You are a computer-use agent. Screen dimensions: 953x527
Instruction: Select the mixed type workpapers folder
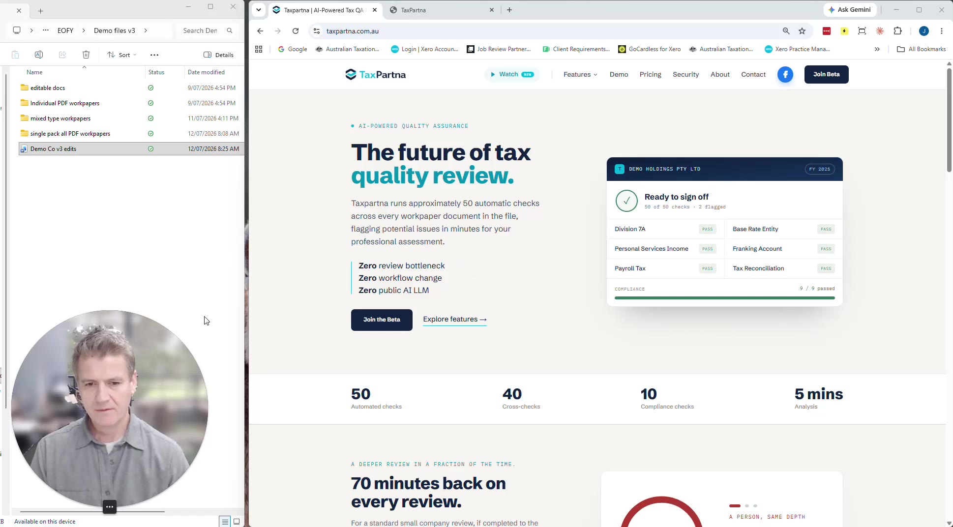click(x=131, y=118)
